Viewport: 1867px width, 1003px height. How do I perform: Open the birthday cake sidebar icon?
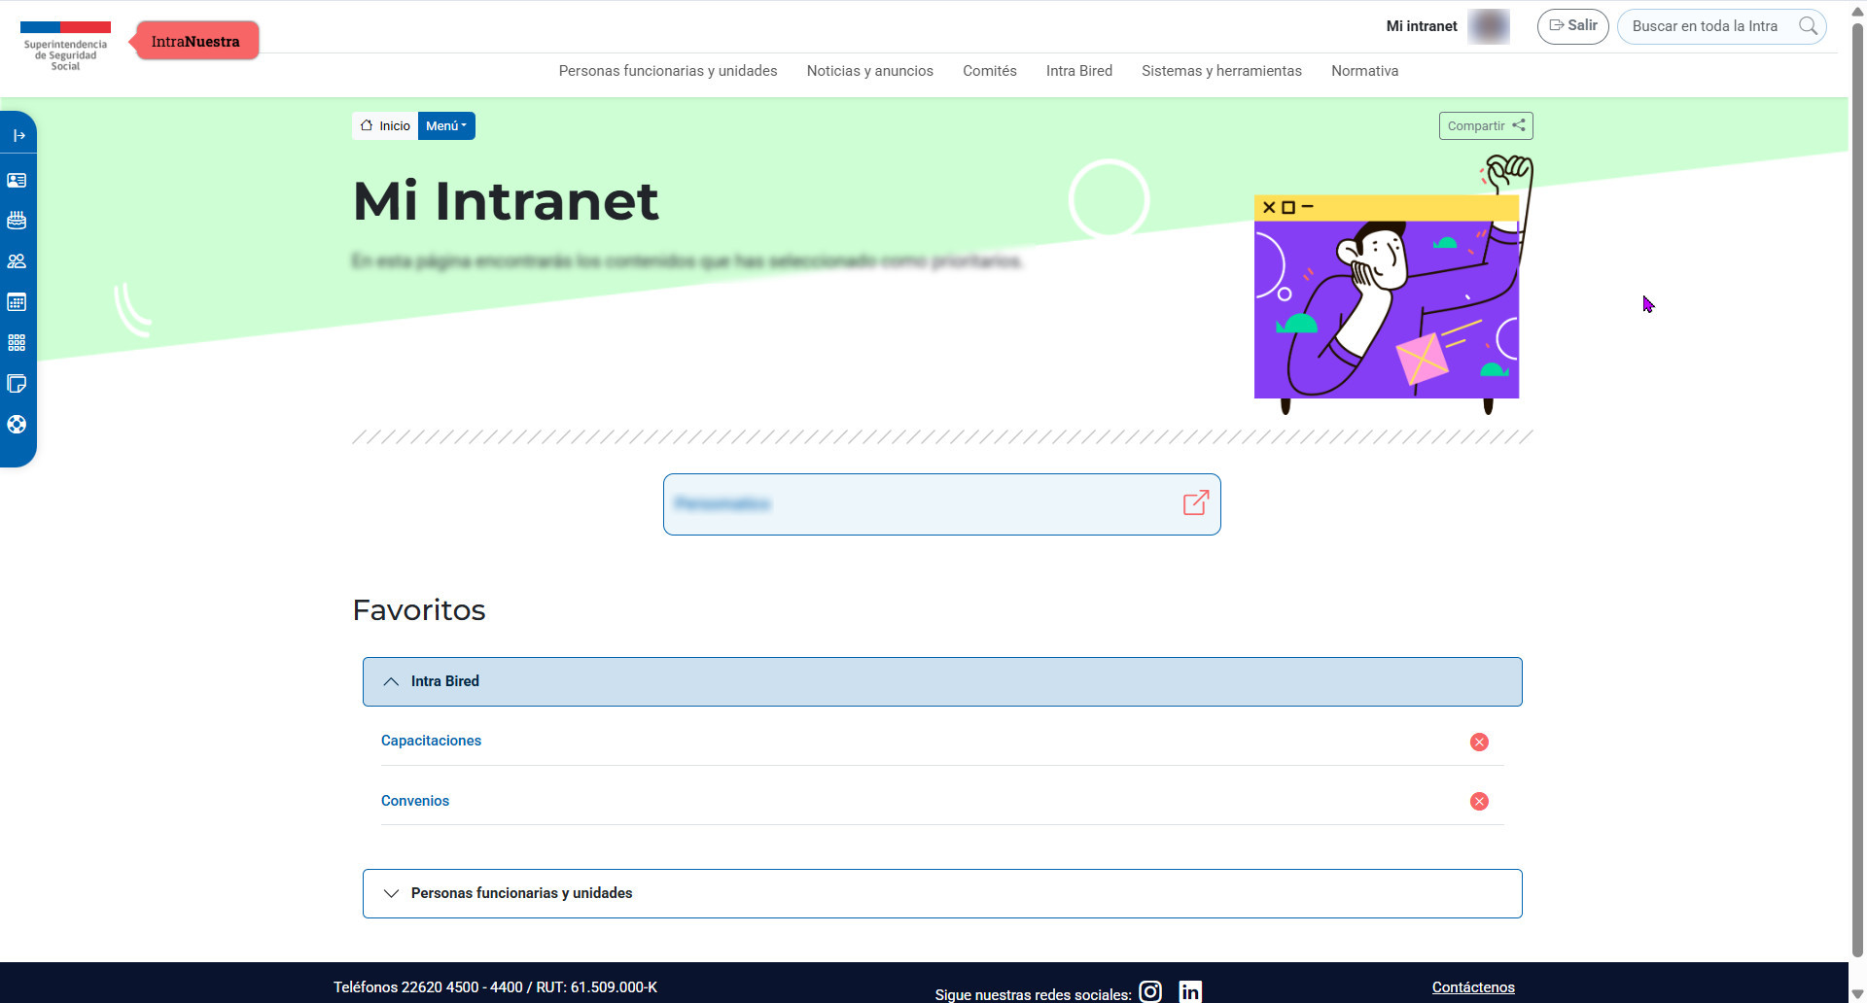[17, 221]
